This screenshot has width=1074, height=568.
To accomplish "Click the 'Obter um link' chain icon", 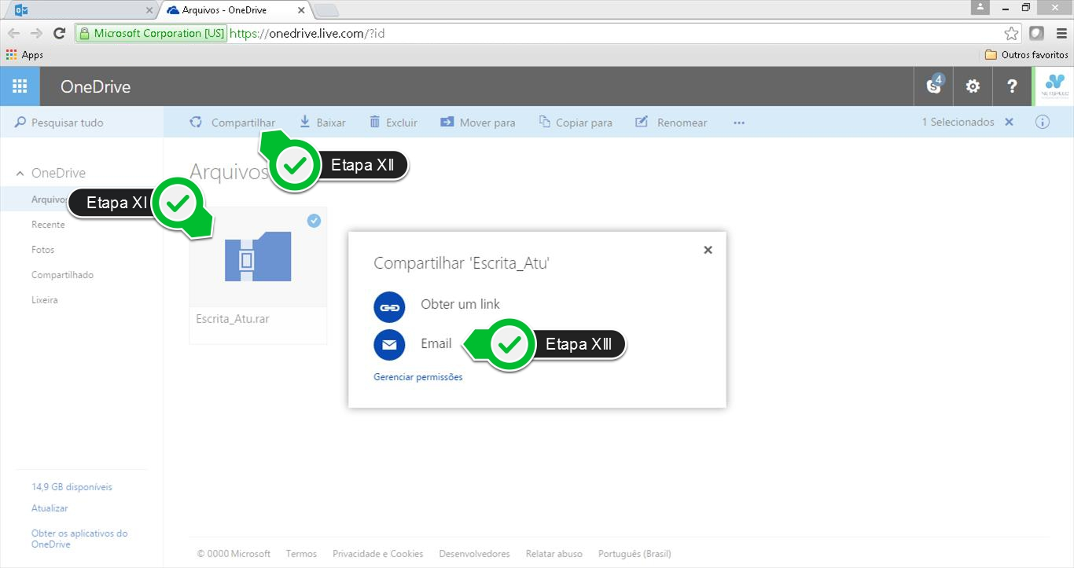I will (389, 307).
